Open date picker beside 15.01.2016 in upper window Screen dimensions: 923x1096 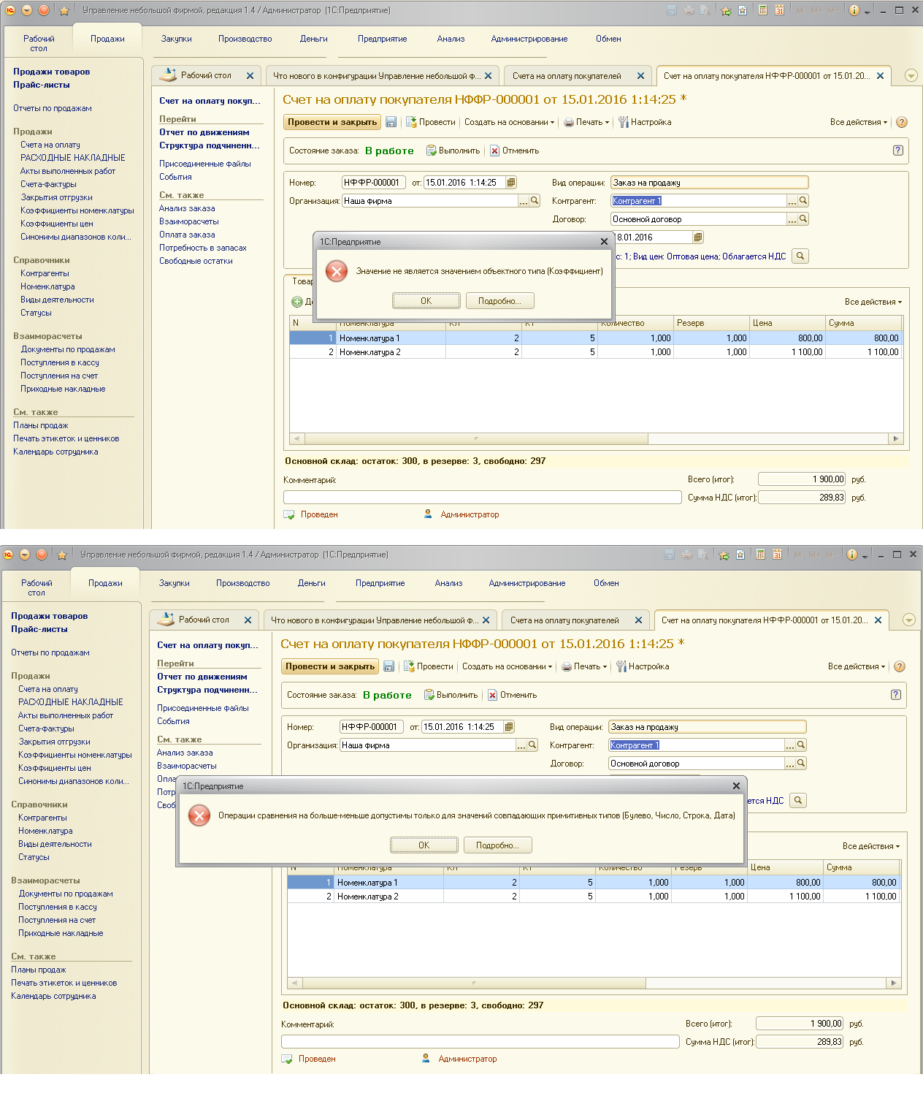coord(511,183)
